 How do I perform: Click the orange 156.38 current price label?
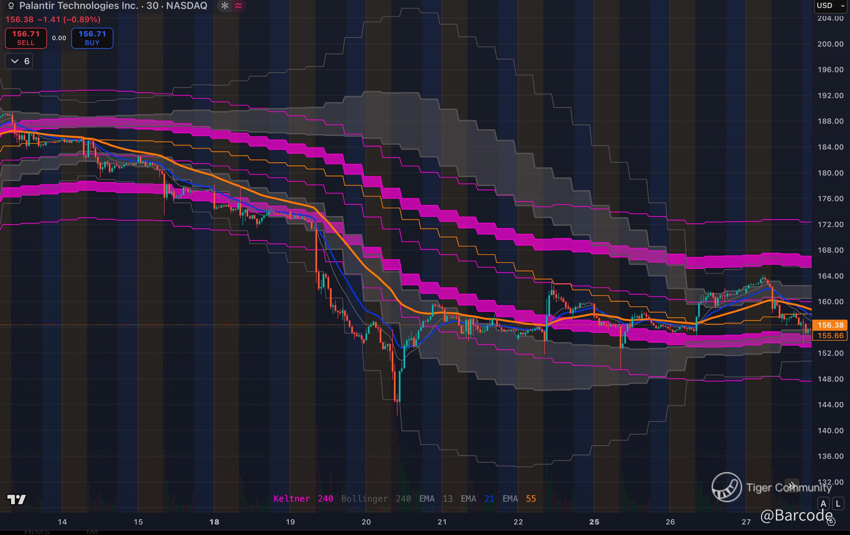tap(830, 325)
